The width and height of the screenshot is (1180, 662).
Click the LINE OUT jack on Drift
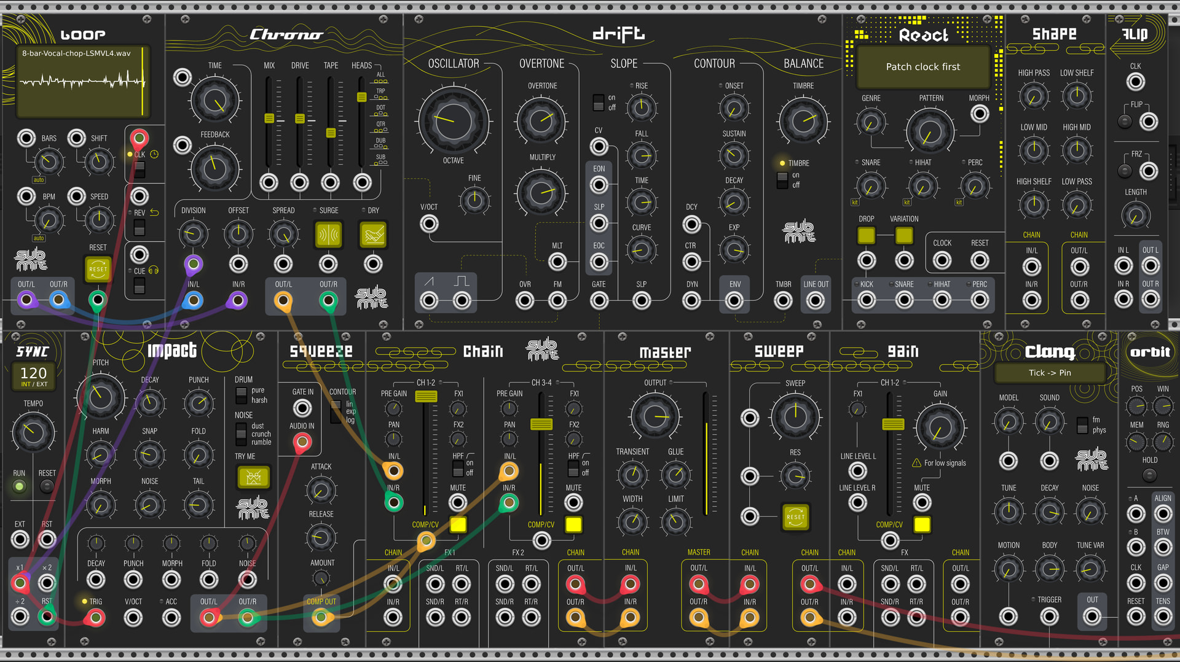[x=816, y=301]
